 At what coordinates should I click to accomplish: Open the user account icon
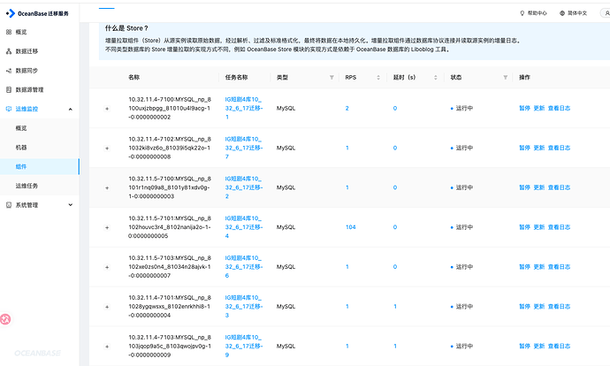pos(606,13)
